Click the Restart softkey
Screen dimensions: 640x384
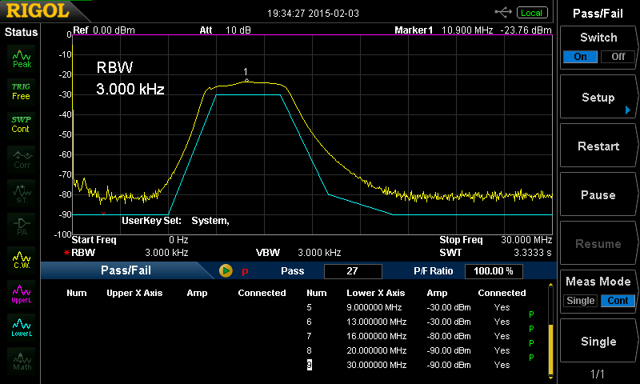click(598, 146)
